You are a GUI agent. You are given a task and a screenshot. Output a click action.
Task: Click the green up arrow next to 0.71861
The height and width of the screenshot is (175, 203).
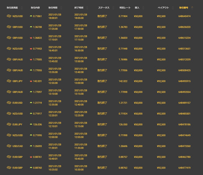coord(31,16)
